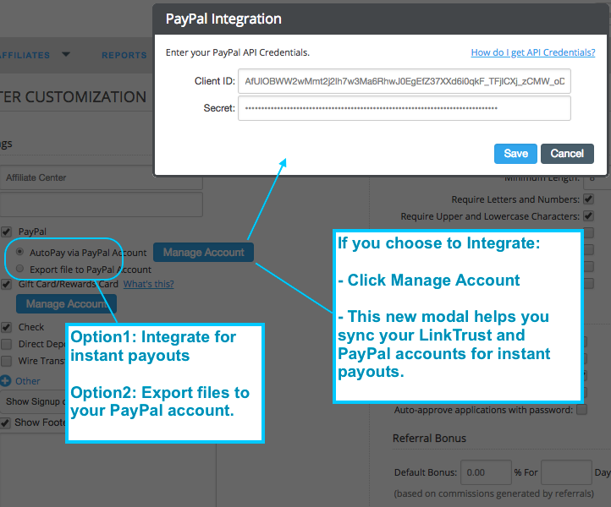Click the Referral Bonus heading
The height and width of the screenshot is (507, 611).
click(429, 439)
